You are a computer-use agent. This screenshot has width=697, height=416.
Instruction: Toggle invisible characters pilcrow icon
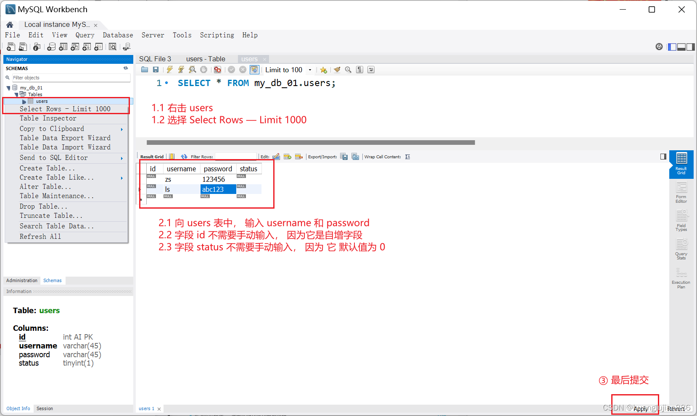tap(359, 70)
